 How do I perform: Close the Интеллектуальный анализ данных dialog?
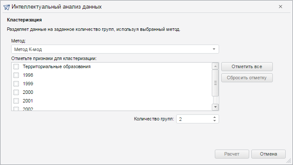[x=281, y=7]
